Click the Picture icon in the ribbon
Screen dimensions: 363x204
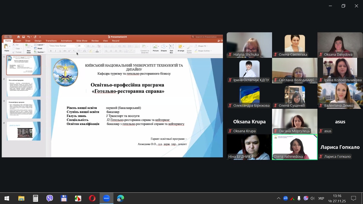[155, 47]
